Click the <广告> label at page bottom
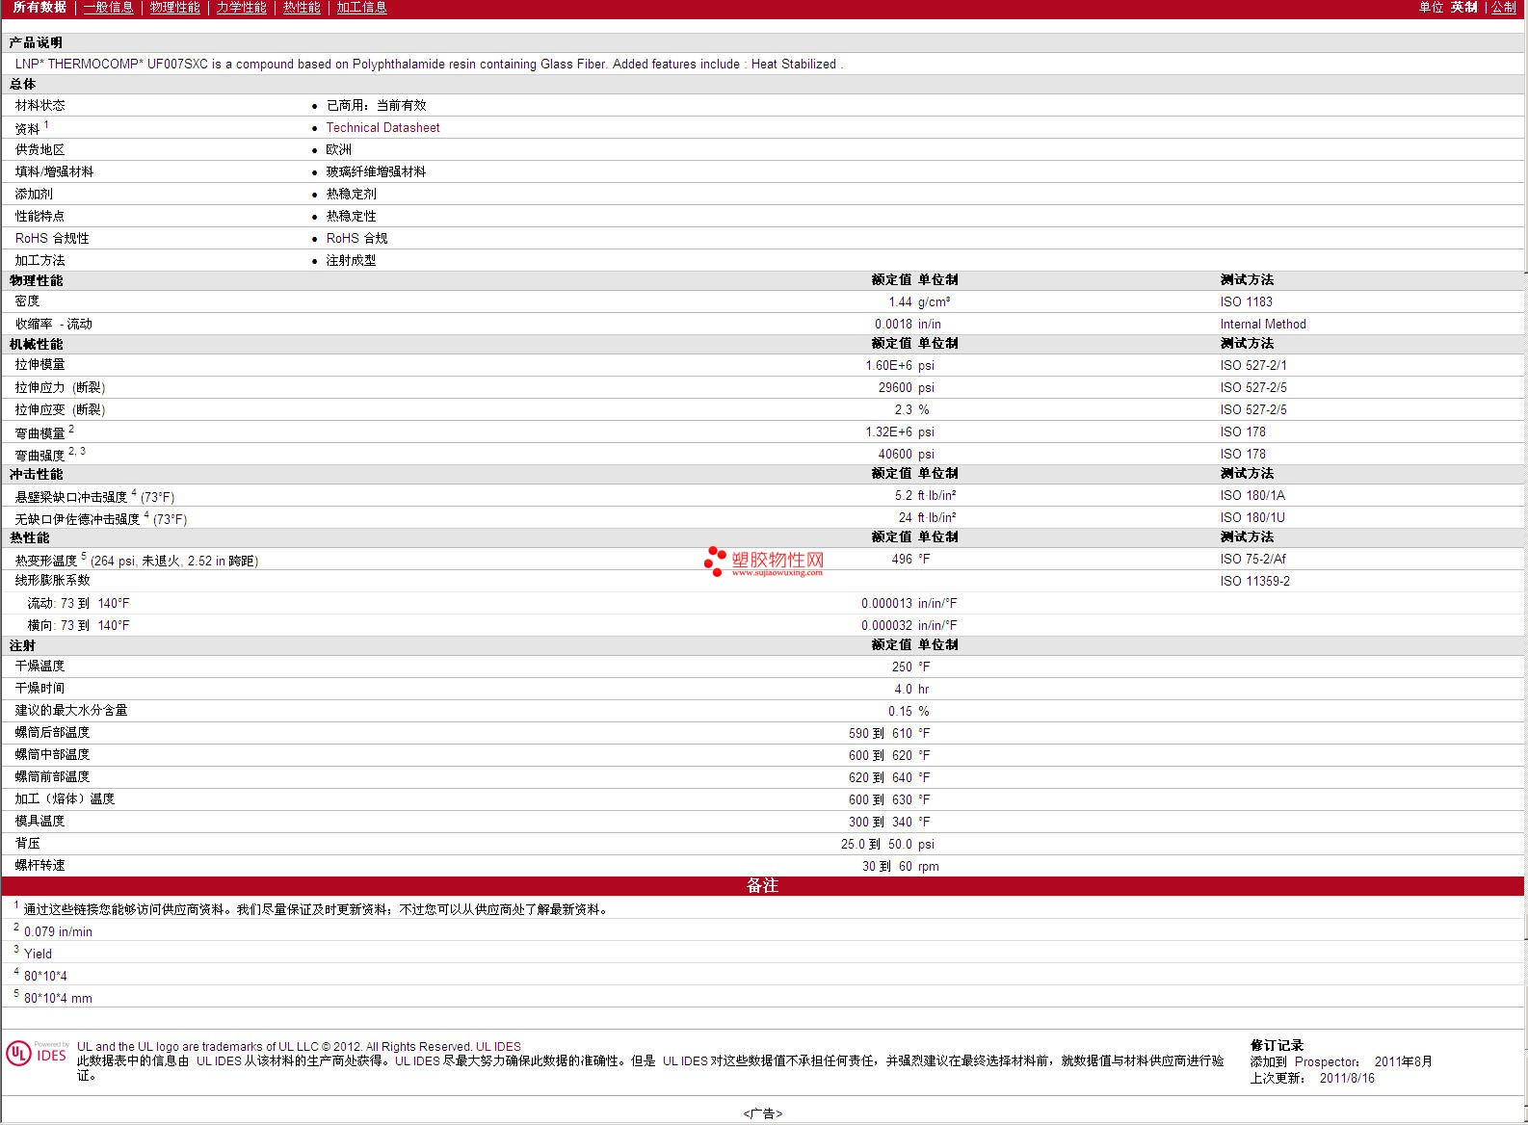The height and width of the screenshot is (1125, 1528). [763, 1113]
